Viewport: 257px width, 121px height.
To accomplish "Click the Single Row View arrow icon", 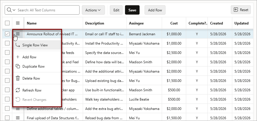I will tap(18, 45).
